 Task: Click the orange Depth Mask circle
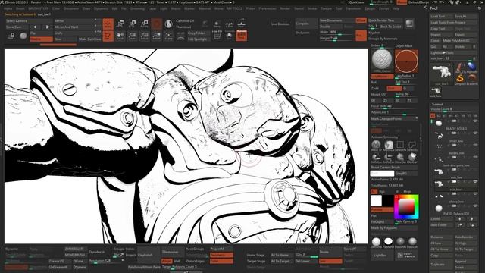[406, 61]
